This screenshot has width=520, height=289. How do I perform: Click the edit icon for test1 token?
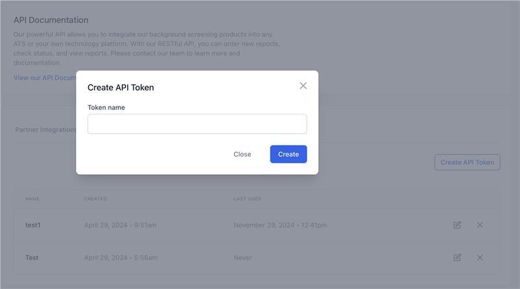(458, 225)
